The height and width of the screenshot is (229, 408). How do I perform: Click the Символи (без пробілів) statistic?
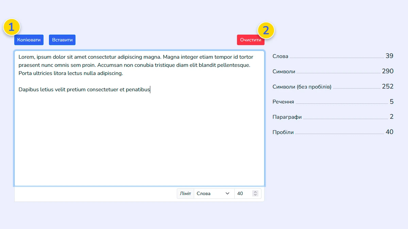(x=302, y=87)
